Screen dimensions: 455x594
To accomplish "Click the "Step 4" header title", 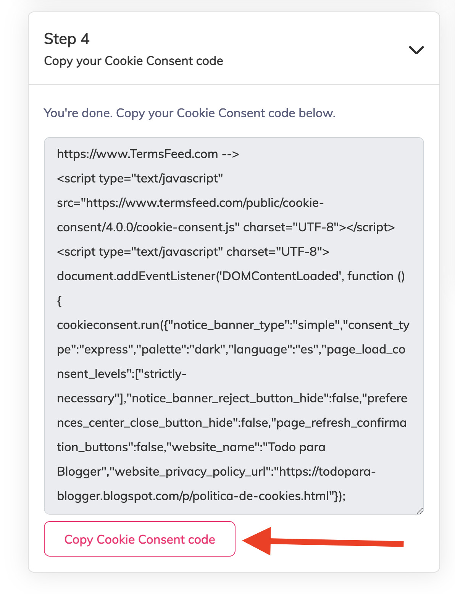I will [67, 39].
